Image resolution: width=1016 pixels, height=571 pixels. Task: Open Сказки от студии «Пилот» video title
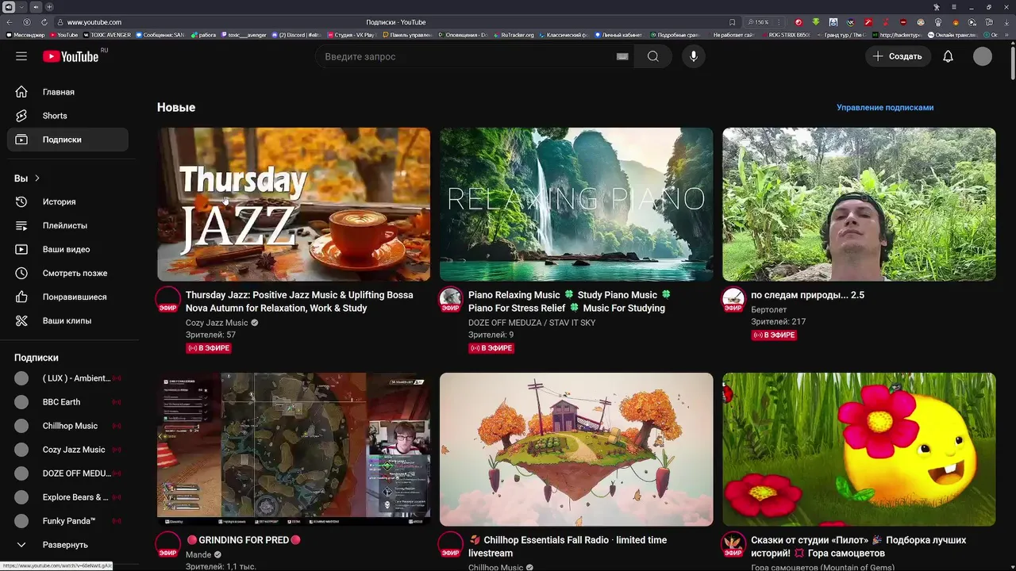(858, 546)
